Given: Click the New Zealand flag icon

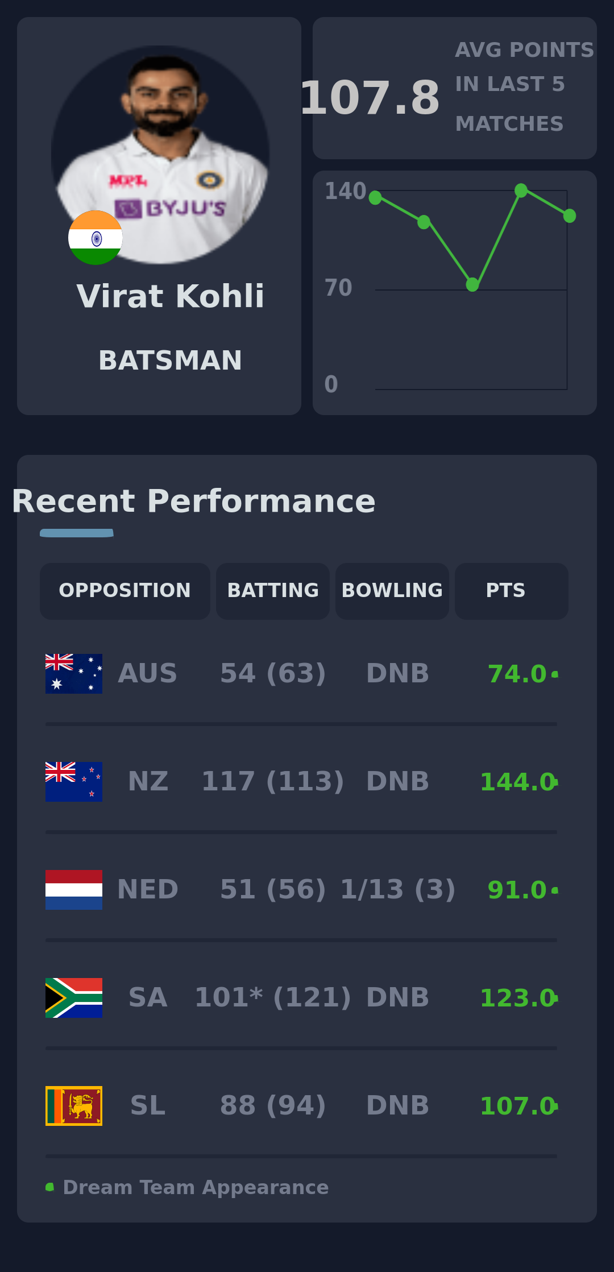Looking at the screenshot, I should 74,781.
